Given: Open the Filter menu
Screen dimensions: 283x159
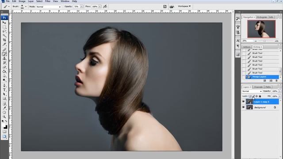Looking at the screenshot, I should 48,1.
